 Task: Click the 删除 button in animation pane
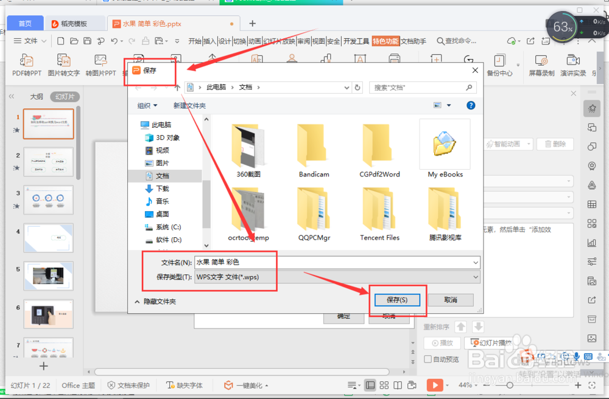[x=555, y=144]
